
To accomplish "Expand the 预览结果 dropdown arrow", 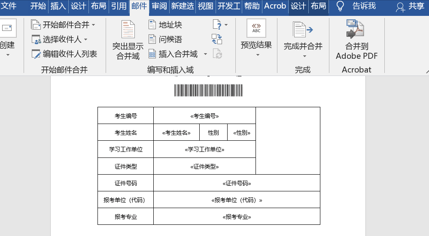I will pyautogui.click(x=258, y=55).
